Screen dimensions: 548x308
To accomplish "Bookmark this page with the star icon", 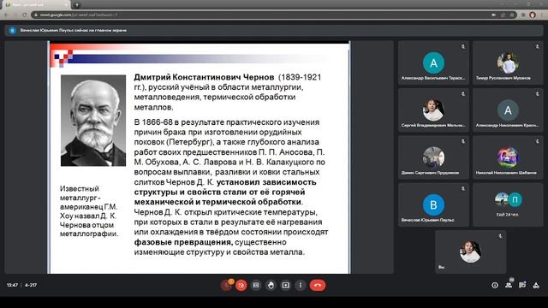I will point(512,15).
